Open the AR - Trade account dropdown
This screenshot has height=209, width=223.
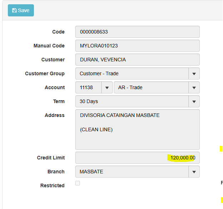click(x=194, y=87)
